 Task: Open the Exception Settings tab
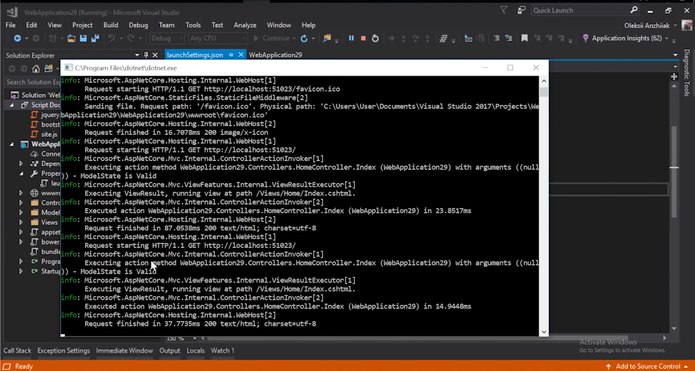click(63, 350)
